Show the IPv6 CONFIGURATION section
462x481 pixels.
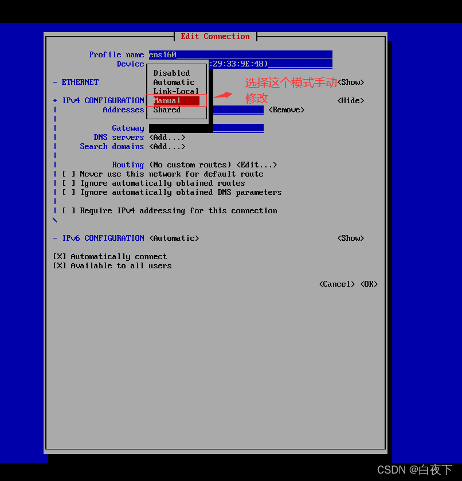click(351, 238)
